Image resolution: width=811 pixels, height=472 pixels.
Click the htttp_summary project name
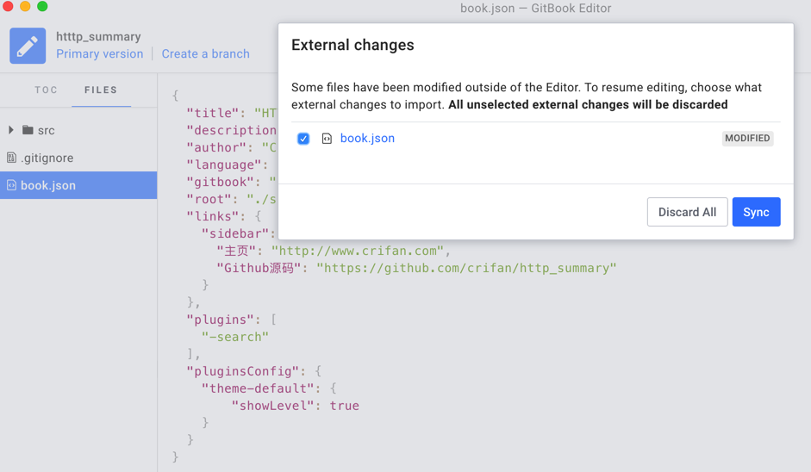[x=98, y=37]
